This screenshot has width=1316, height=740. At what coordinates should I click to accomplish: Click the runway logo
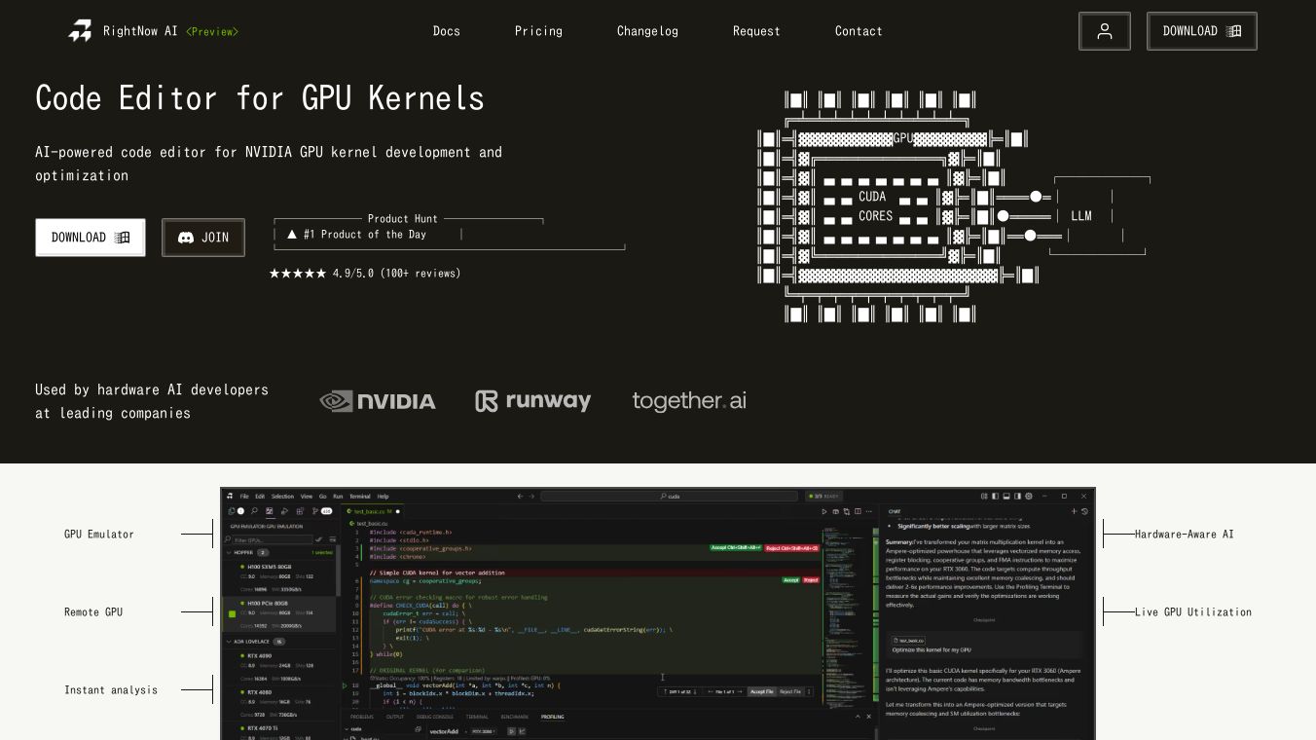(x=533, y=401)
